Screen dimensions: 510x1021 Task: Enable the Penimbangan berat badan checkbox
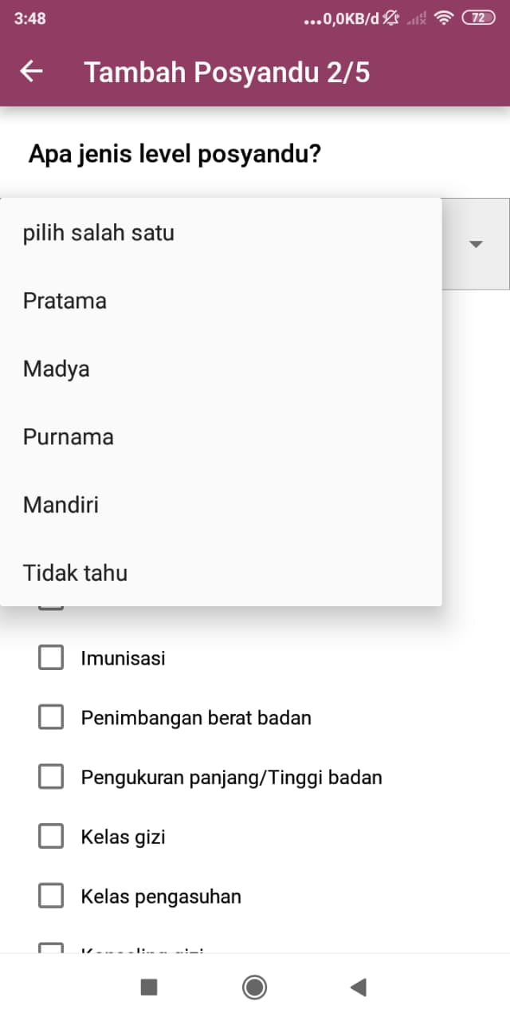[x=51, y=716]
